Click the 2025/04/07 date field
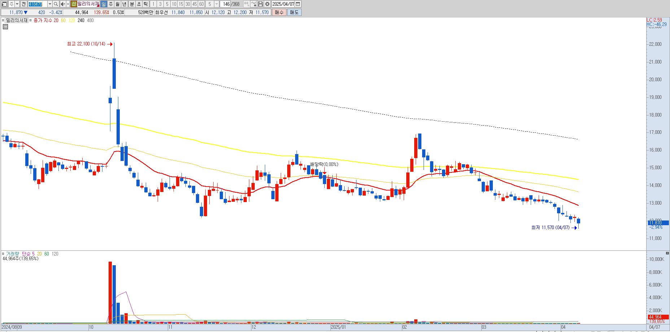The height and width of the screenshot is (332, 670). (x=283, y=4)
